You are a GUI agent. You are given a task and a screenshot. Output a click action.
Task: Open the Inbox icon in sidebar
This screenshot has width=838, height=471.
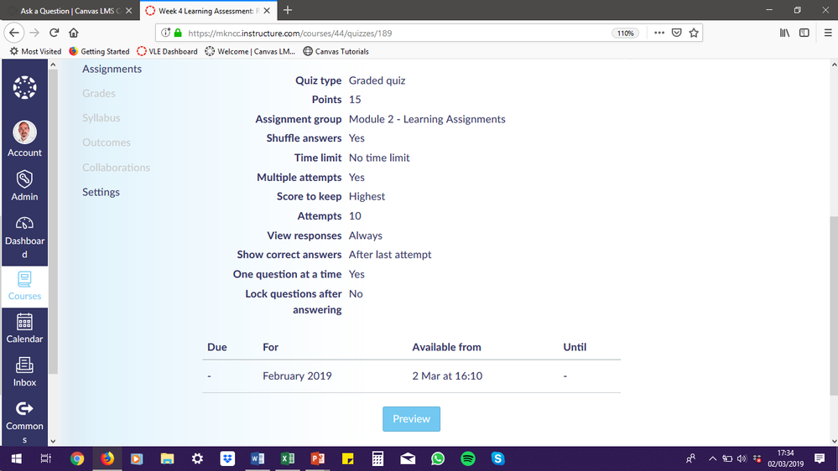[x=24, y=366]
